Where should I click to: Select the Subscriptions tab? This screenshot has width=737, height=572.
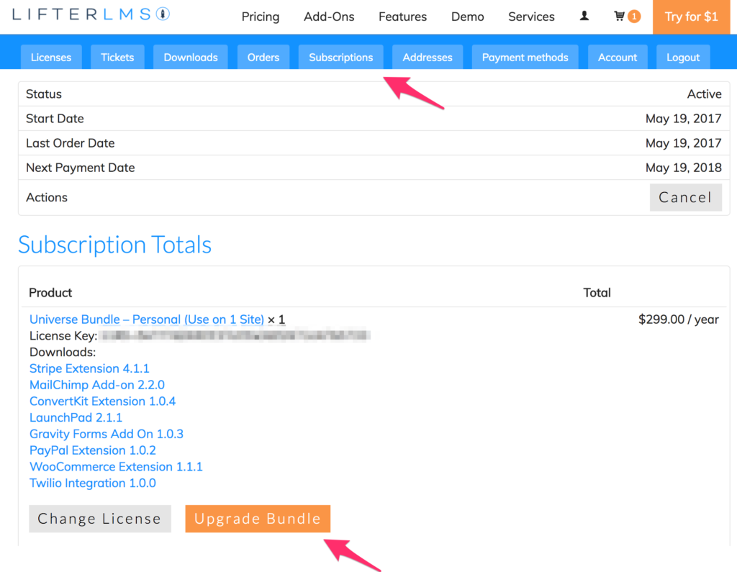(x=340, y=58)
